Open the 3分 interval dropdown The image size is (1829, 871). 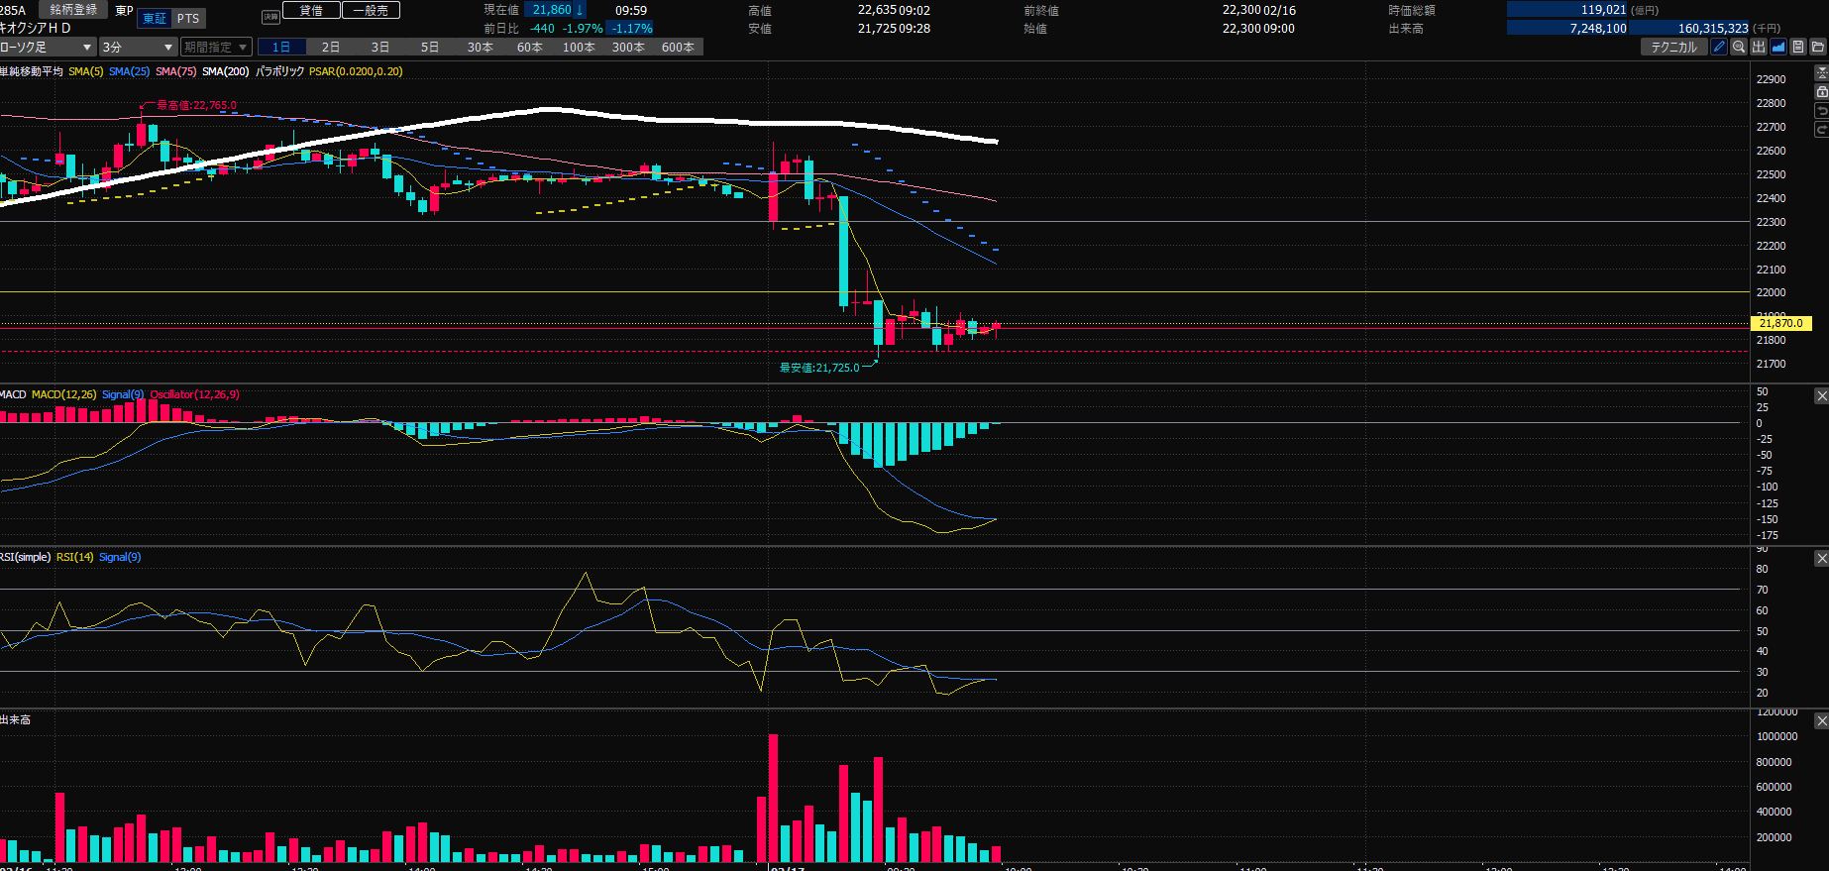point(138,48)
